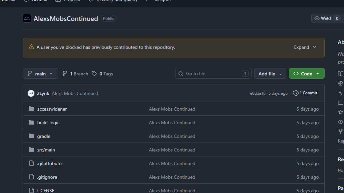Click the Public visibility badge

(x=108, y=19)
